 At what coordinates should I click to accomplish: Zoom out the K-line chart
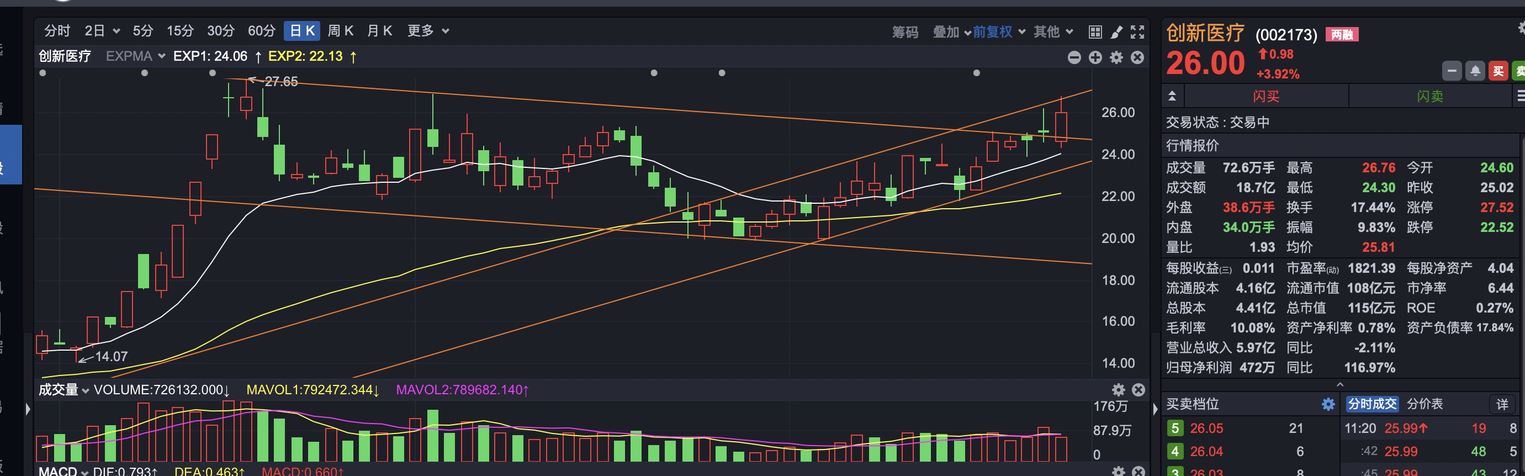pyautogui.click(x=1074, y=57)
